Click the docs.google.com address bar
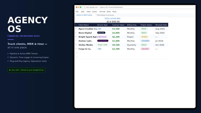The image size is (201, 113). click(138, 7)
